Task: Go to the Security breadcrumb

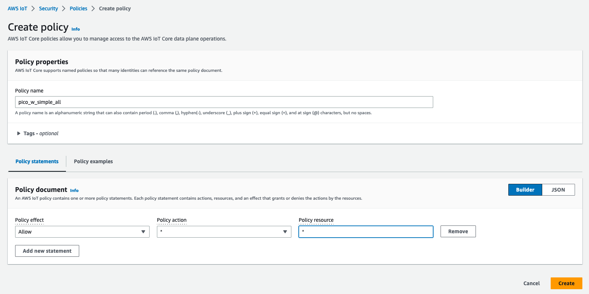Action: click(x=48, y=8)
